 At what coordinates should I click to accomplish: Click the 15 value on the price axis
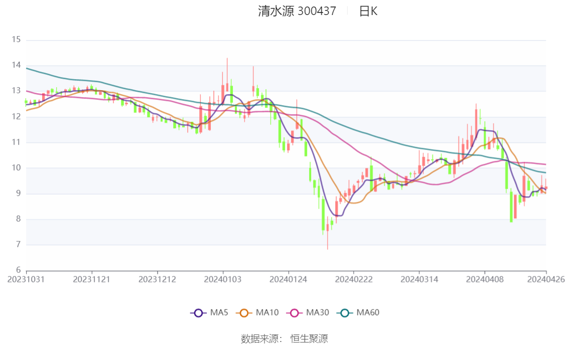tap(16, 40)
